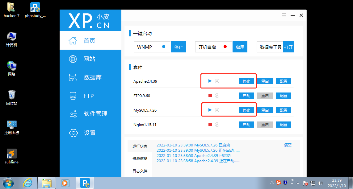Click MySQL5.7.26 running play indicator
Viewport: 353px width, 189px height.
click(x=210, y=110)
